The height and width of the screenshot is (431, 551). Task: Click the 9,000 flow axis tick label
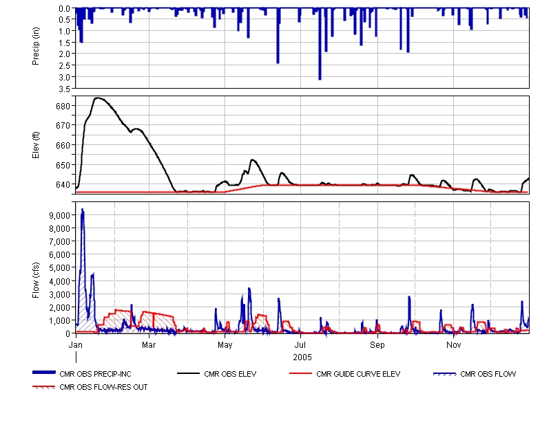[60, 215]
